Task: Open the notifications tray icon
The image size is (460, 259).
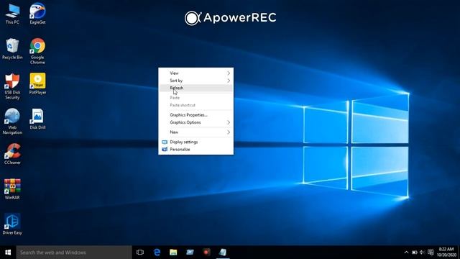Action: [431, 253]
